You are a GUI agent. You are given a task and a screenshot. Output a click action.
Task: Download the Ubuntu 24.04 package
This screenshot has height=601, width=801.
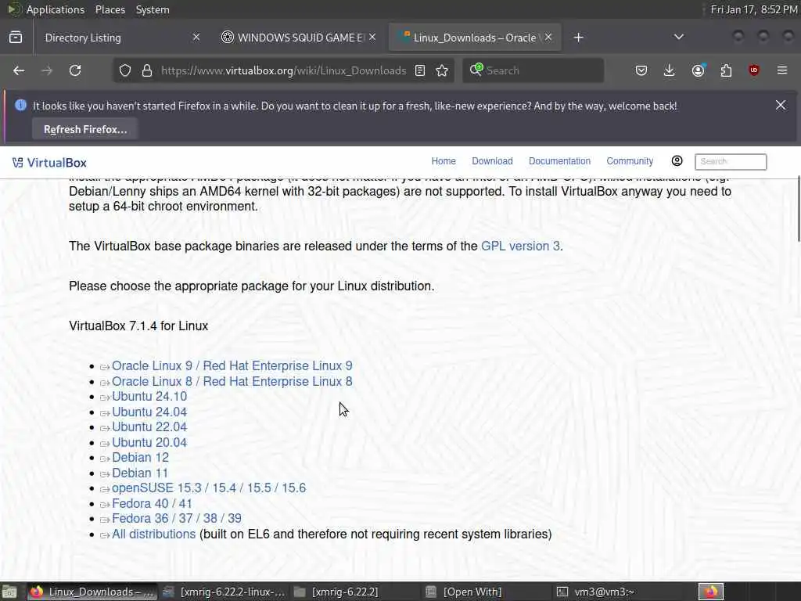tap(149, 412)
